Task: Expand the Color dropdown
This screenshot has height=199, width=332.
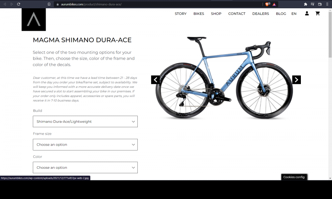Action: [85, 167]
